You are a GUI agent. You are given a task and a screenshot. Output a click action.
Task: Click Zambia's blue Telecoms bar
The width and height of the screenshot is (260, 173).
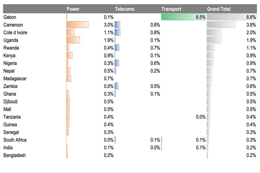(116, 86)
